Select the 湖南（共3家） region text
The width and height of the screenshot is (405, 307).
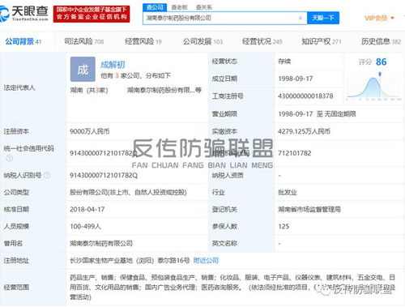pos(89,90)
